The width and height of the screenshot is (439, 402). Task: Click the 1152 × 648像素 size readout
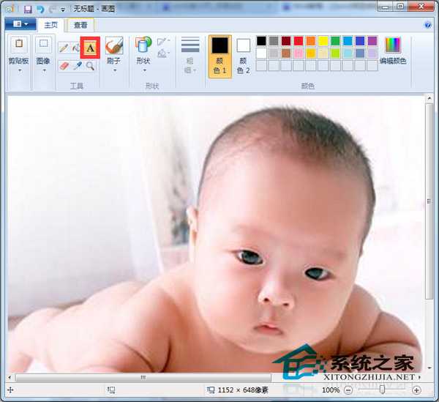click(x=243, y=390)
